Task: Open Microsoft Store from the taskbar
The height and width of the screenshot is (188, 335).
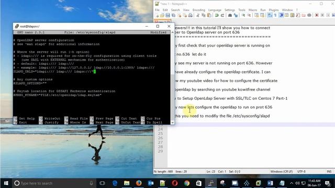Action: 199,183
